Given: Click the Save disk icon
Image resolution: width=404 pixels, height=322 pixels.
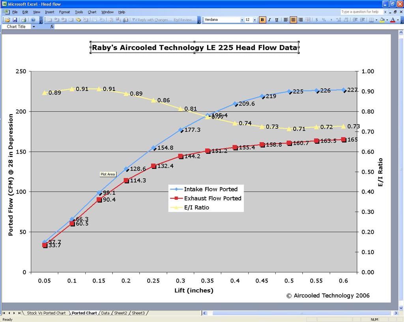Looking at the screenshot, I should click(15, 20).
